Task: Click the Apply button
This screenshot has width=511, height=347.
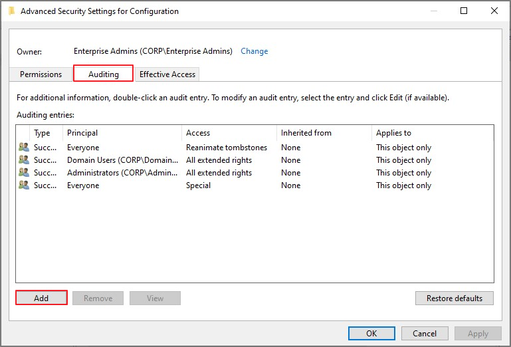Action: point(478,333)
